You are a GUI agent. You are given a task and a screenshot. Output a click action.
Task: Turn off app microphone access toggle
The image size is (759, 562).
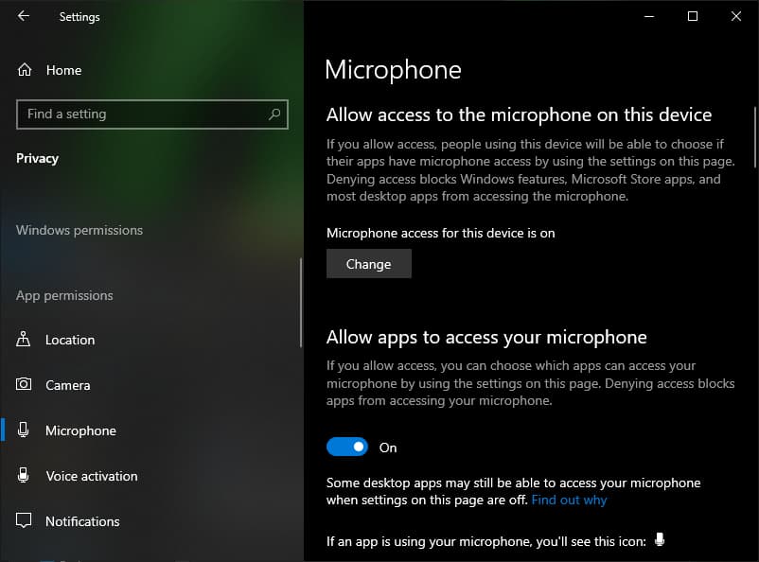pos(347,448)
